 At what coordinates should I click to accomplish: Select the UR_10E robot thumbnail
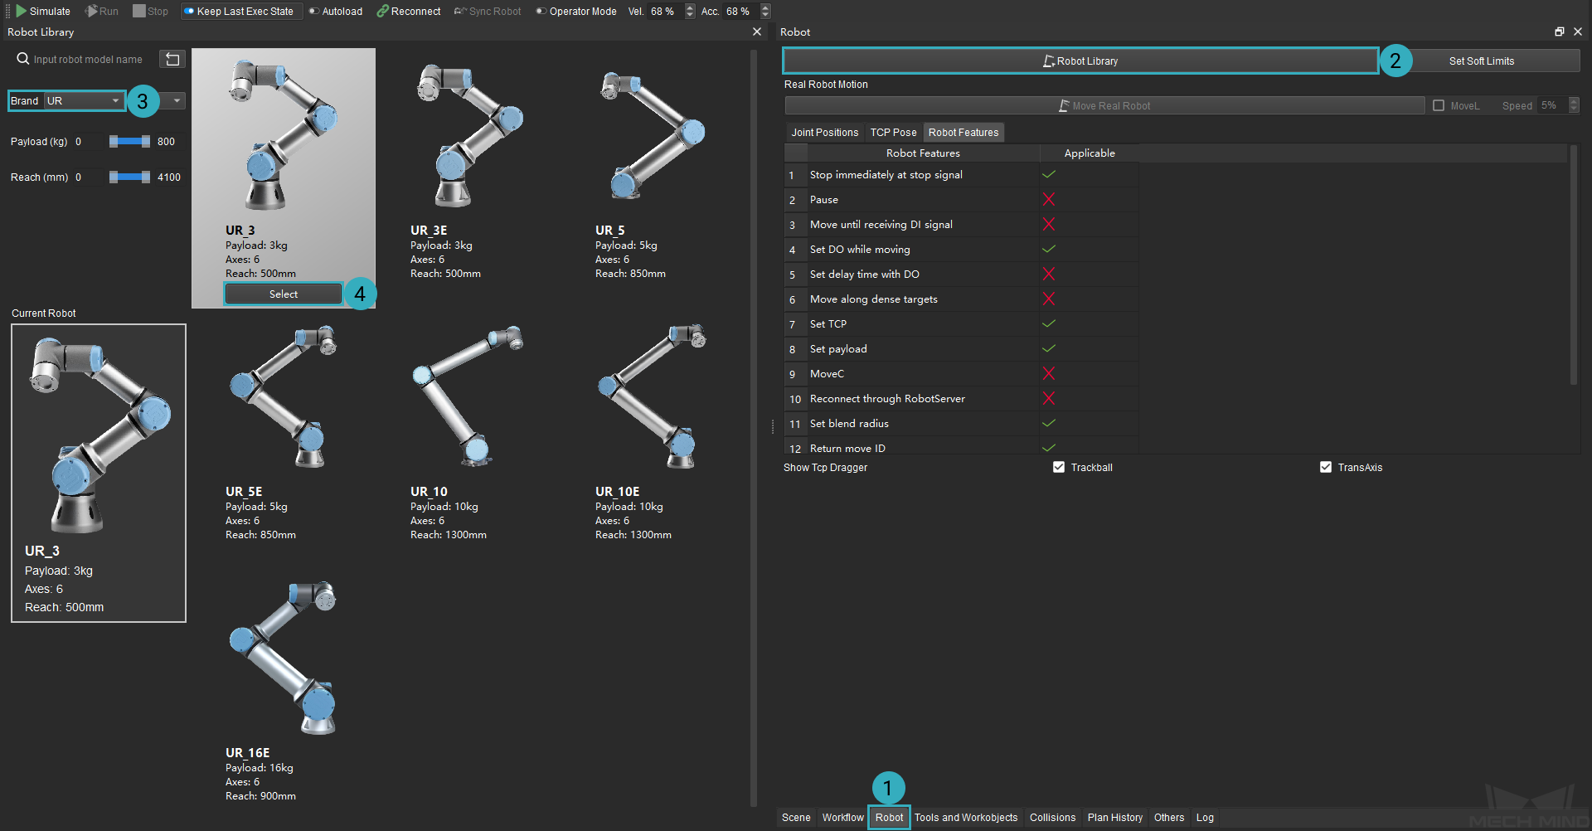(653, 396)
